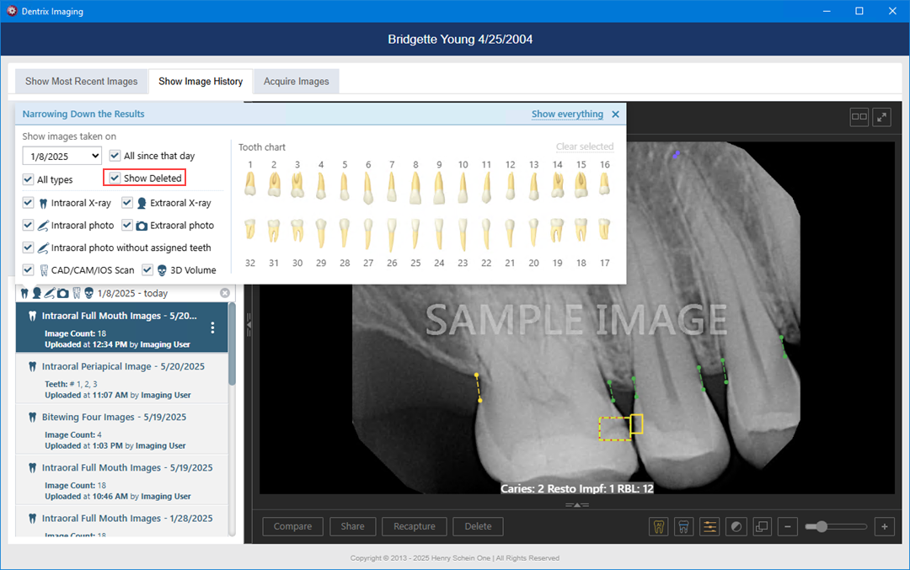
Task: Select upper tooth 1 in tooth chart
Action: [x=250, y=185]
